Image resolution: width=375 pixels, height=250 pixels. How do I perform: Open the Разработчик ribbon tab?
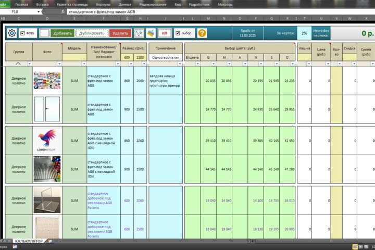coord(199,4)
